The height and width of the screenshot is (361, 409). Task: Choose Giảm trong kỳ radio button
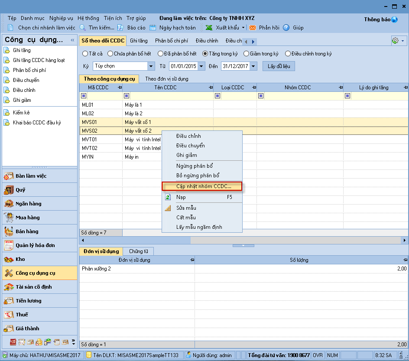pyautogui.click(x=247, y=54)
